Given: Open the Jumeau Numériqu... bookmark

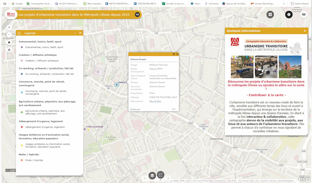Looking at the screenshot, I should (x=263, y=4).
